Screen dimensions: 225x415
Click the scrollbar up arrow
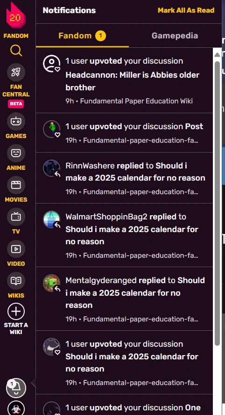click(x=217, y=55)
